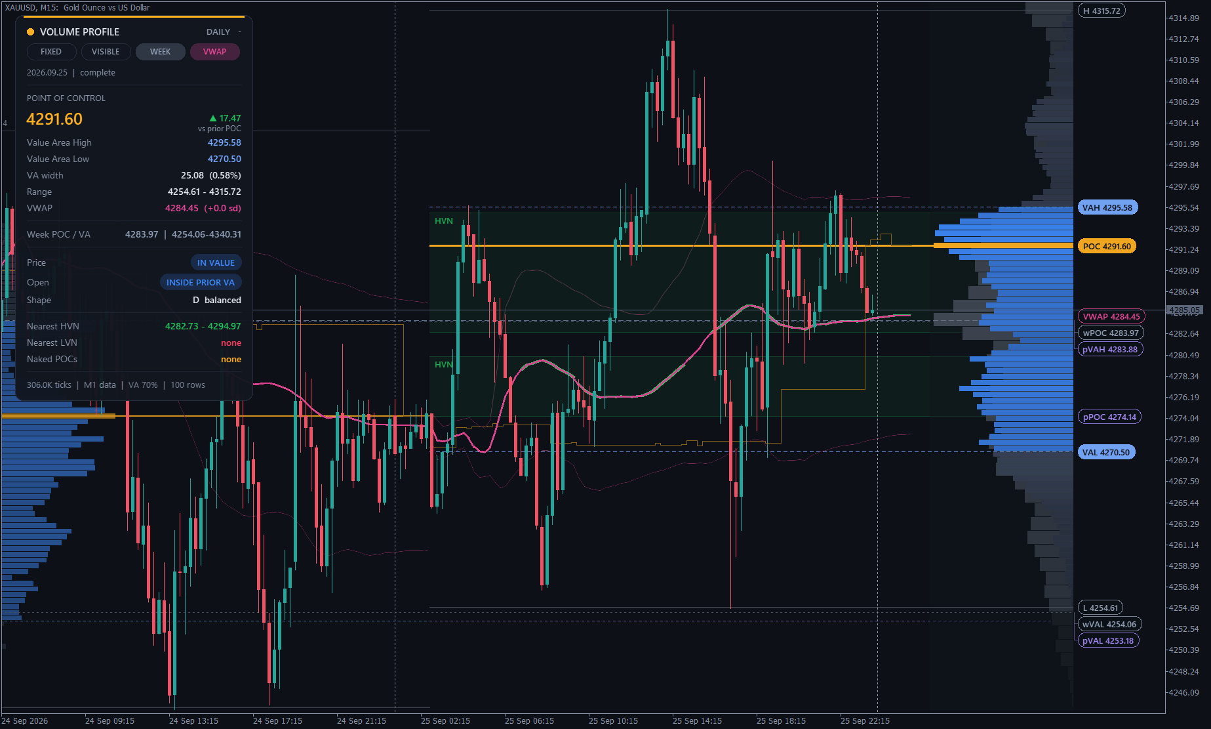Collapse the panel with the minus icon
The width and height of the screenshot is (1211, 729).
point(239,31)
